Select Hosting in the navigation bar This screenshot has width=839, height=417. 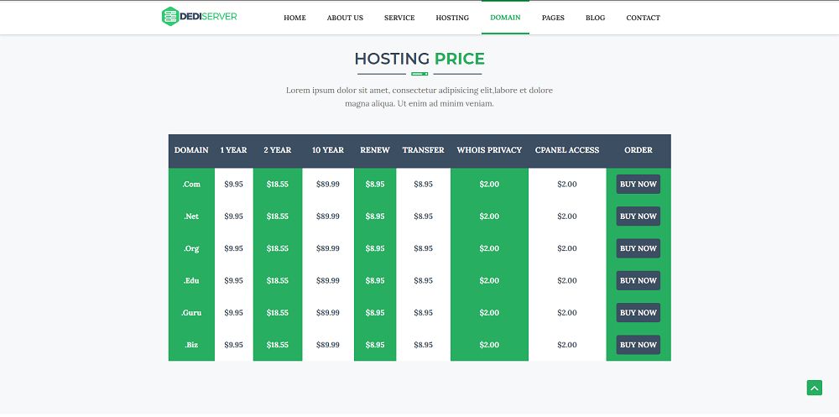[452, 18]
